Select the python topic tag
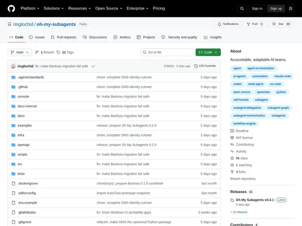The width and height of the screenshot is (302, 226). (x=281, y=92)
